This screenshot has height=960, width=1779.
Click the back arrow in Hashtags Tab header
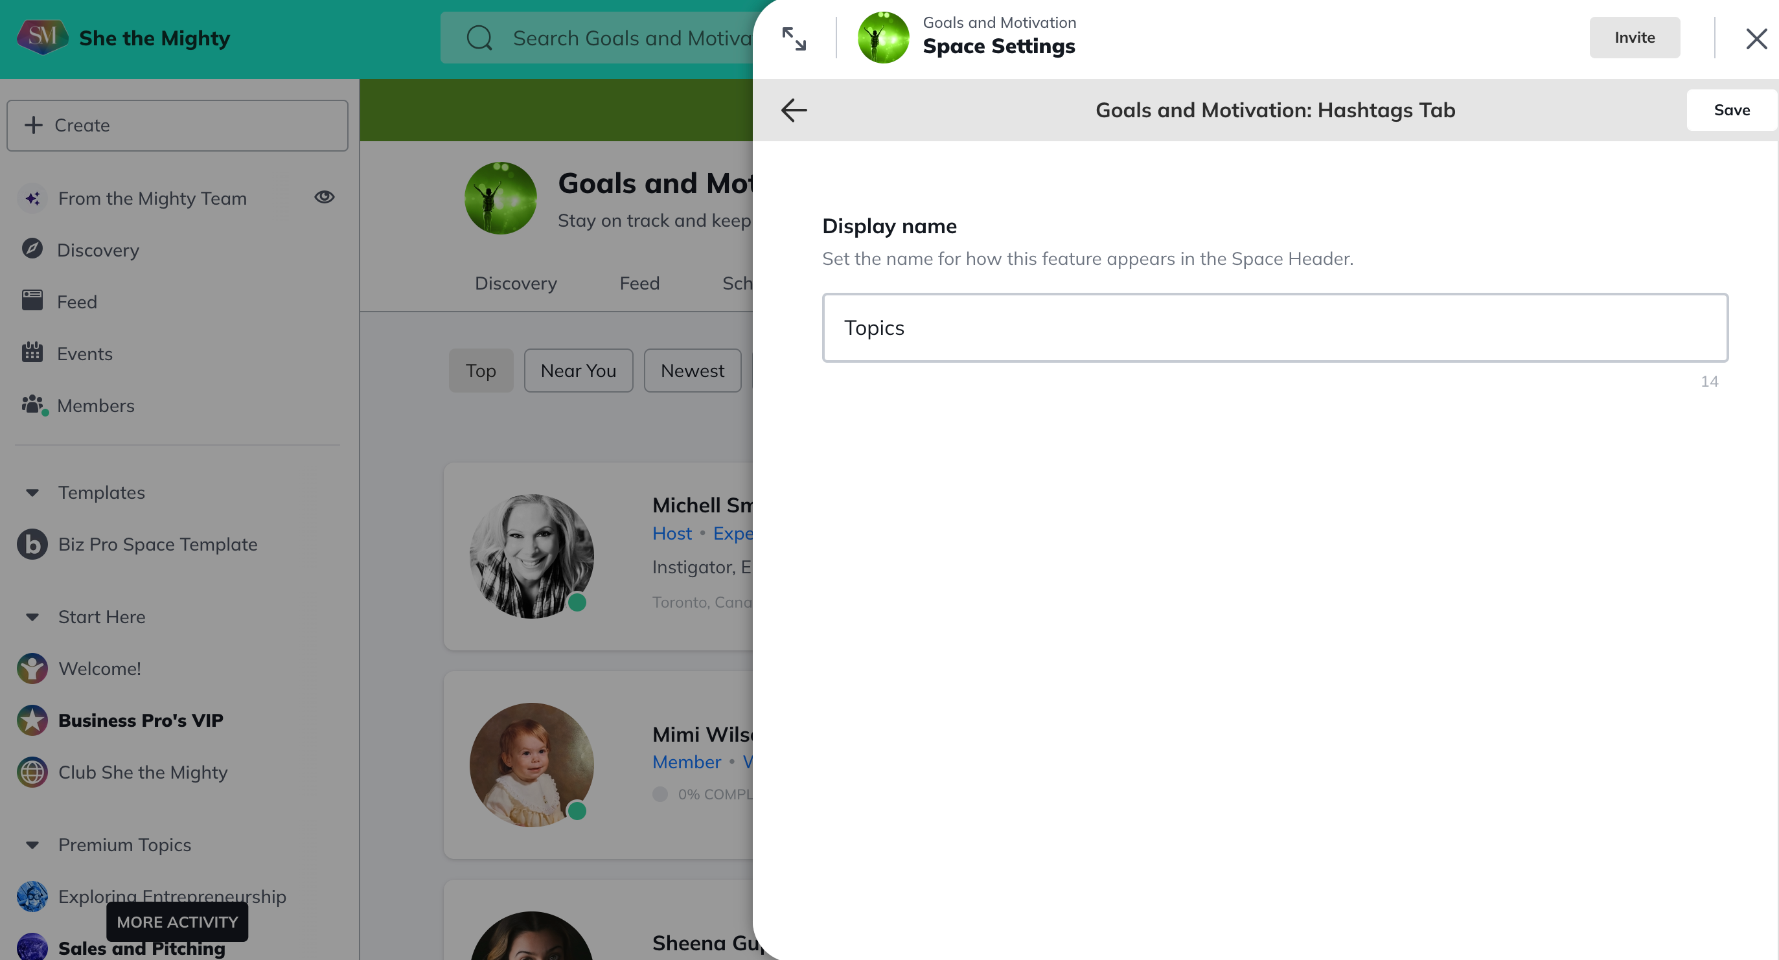click(794, 110)
